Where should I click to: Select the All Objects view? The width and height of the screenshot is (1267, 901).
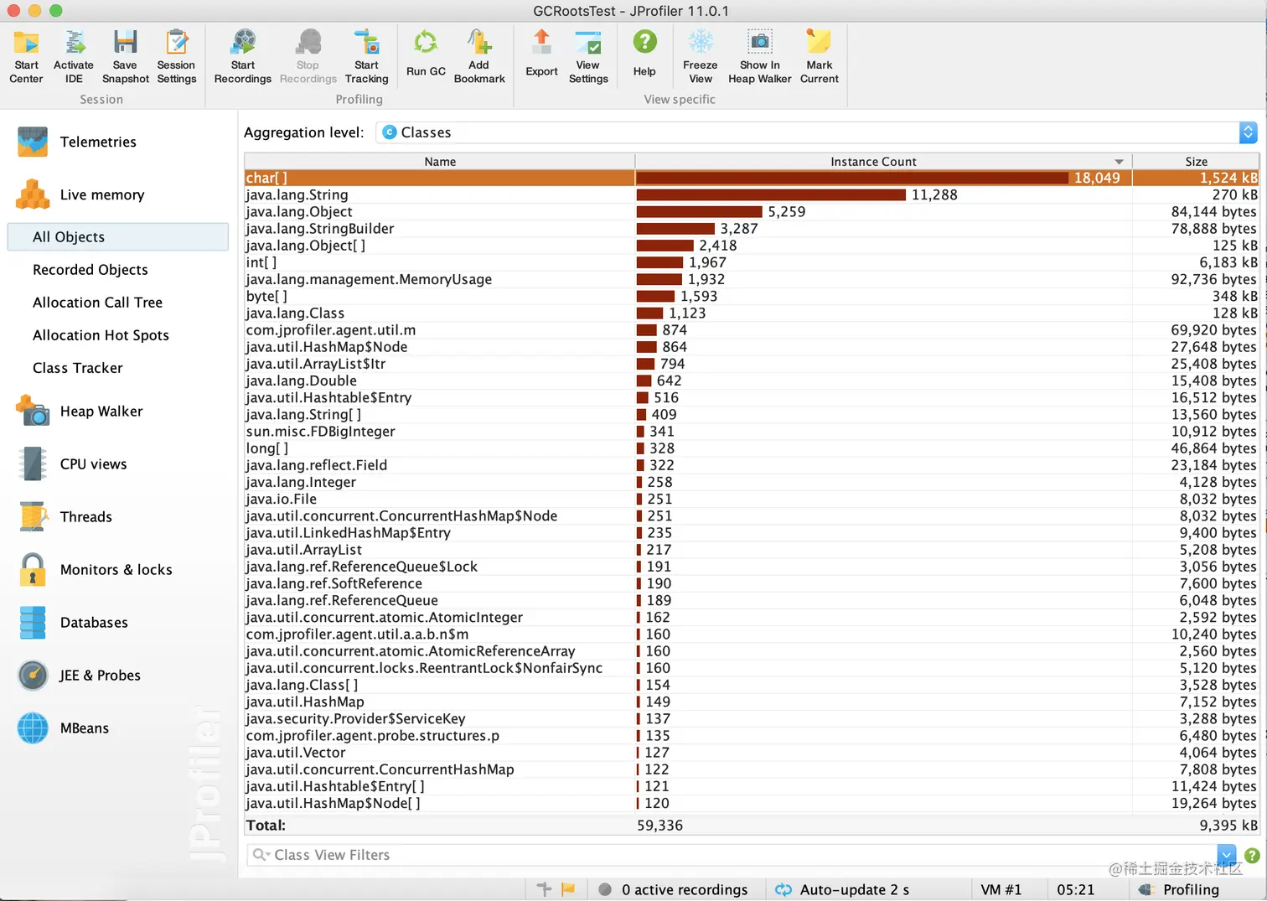(118, 237)
